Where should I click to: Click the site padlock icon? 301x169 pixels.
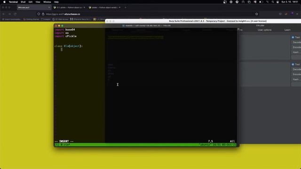pyautogui.click(x=43, y=14)
